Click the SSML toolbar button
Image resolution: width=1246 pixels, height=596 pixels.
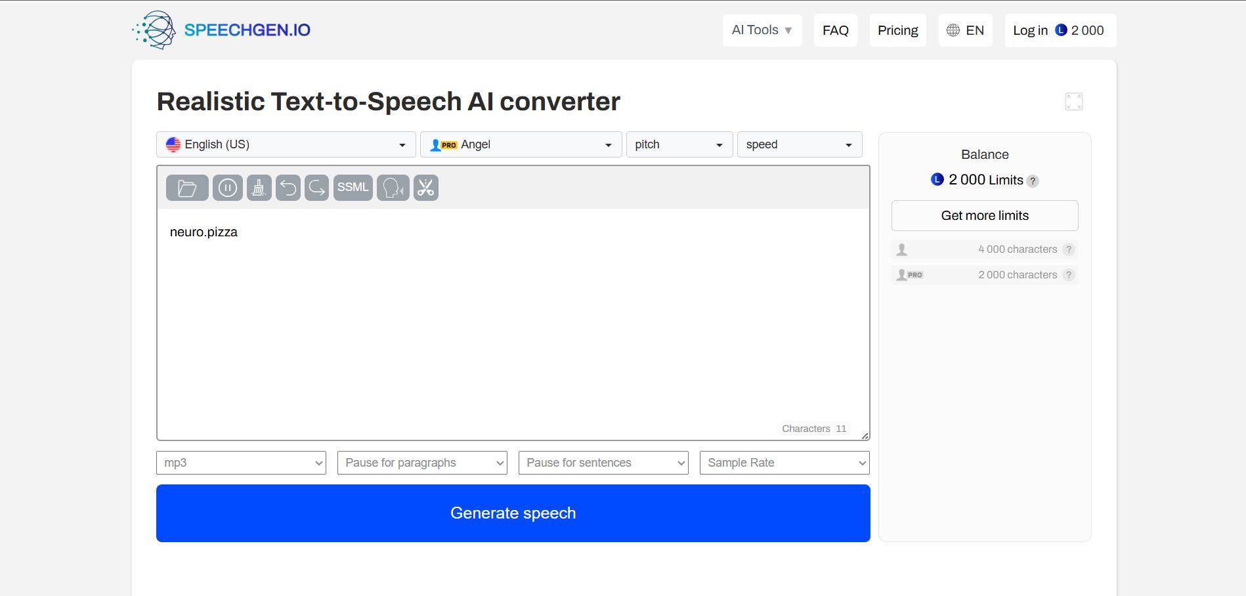point(353,188)
